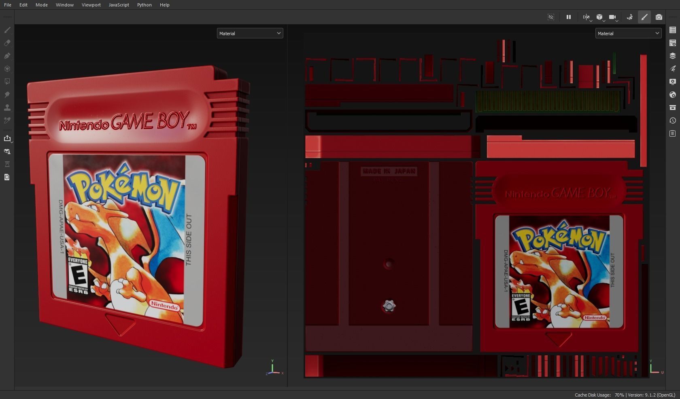Viewport: 680px width, 399px height.
Task: Click the camera projection video icon
Action: pyautogui.click(x=612, y=17)
